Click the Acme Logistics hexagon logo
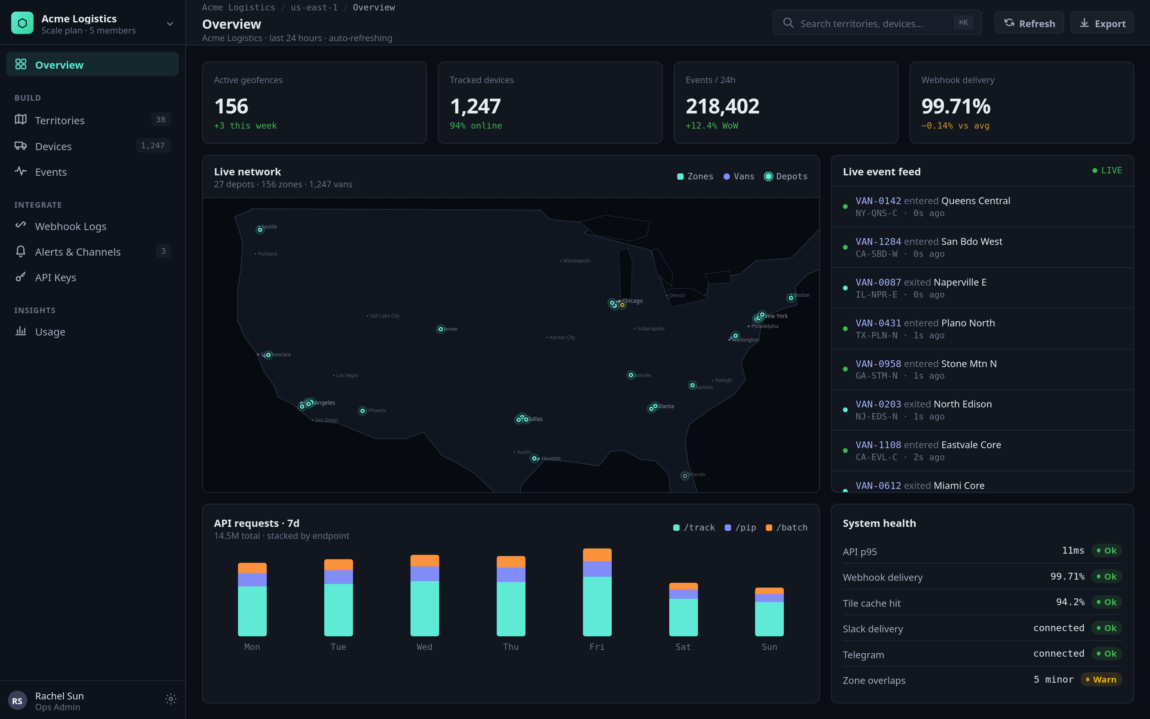This screenshot has width=1150, height=719. 22,23
